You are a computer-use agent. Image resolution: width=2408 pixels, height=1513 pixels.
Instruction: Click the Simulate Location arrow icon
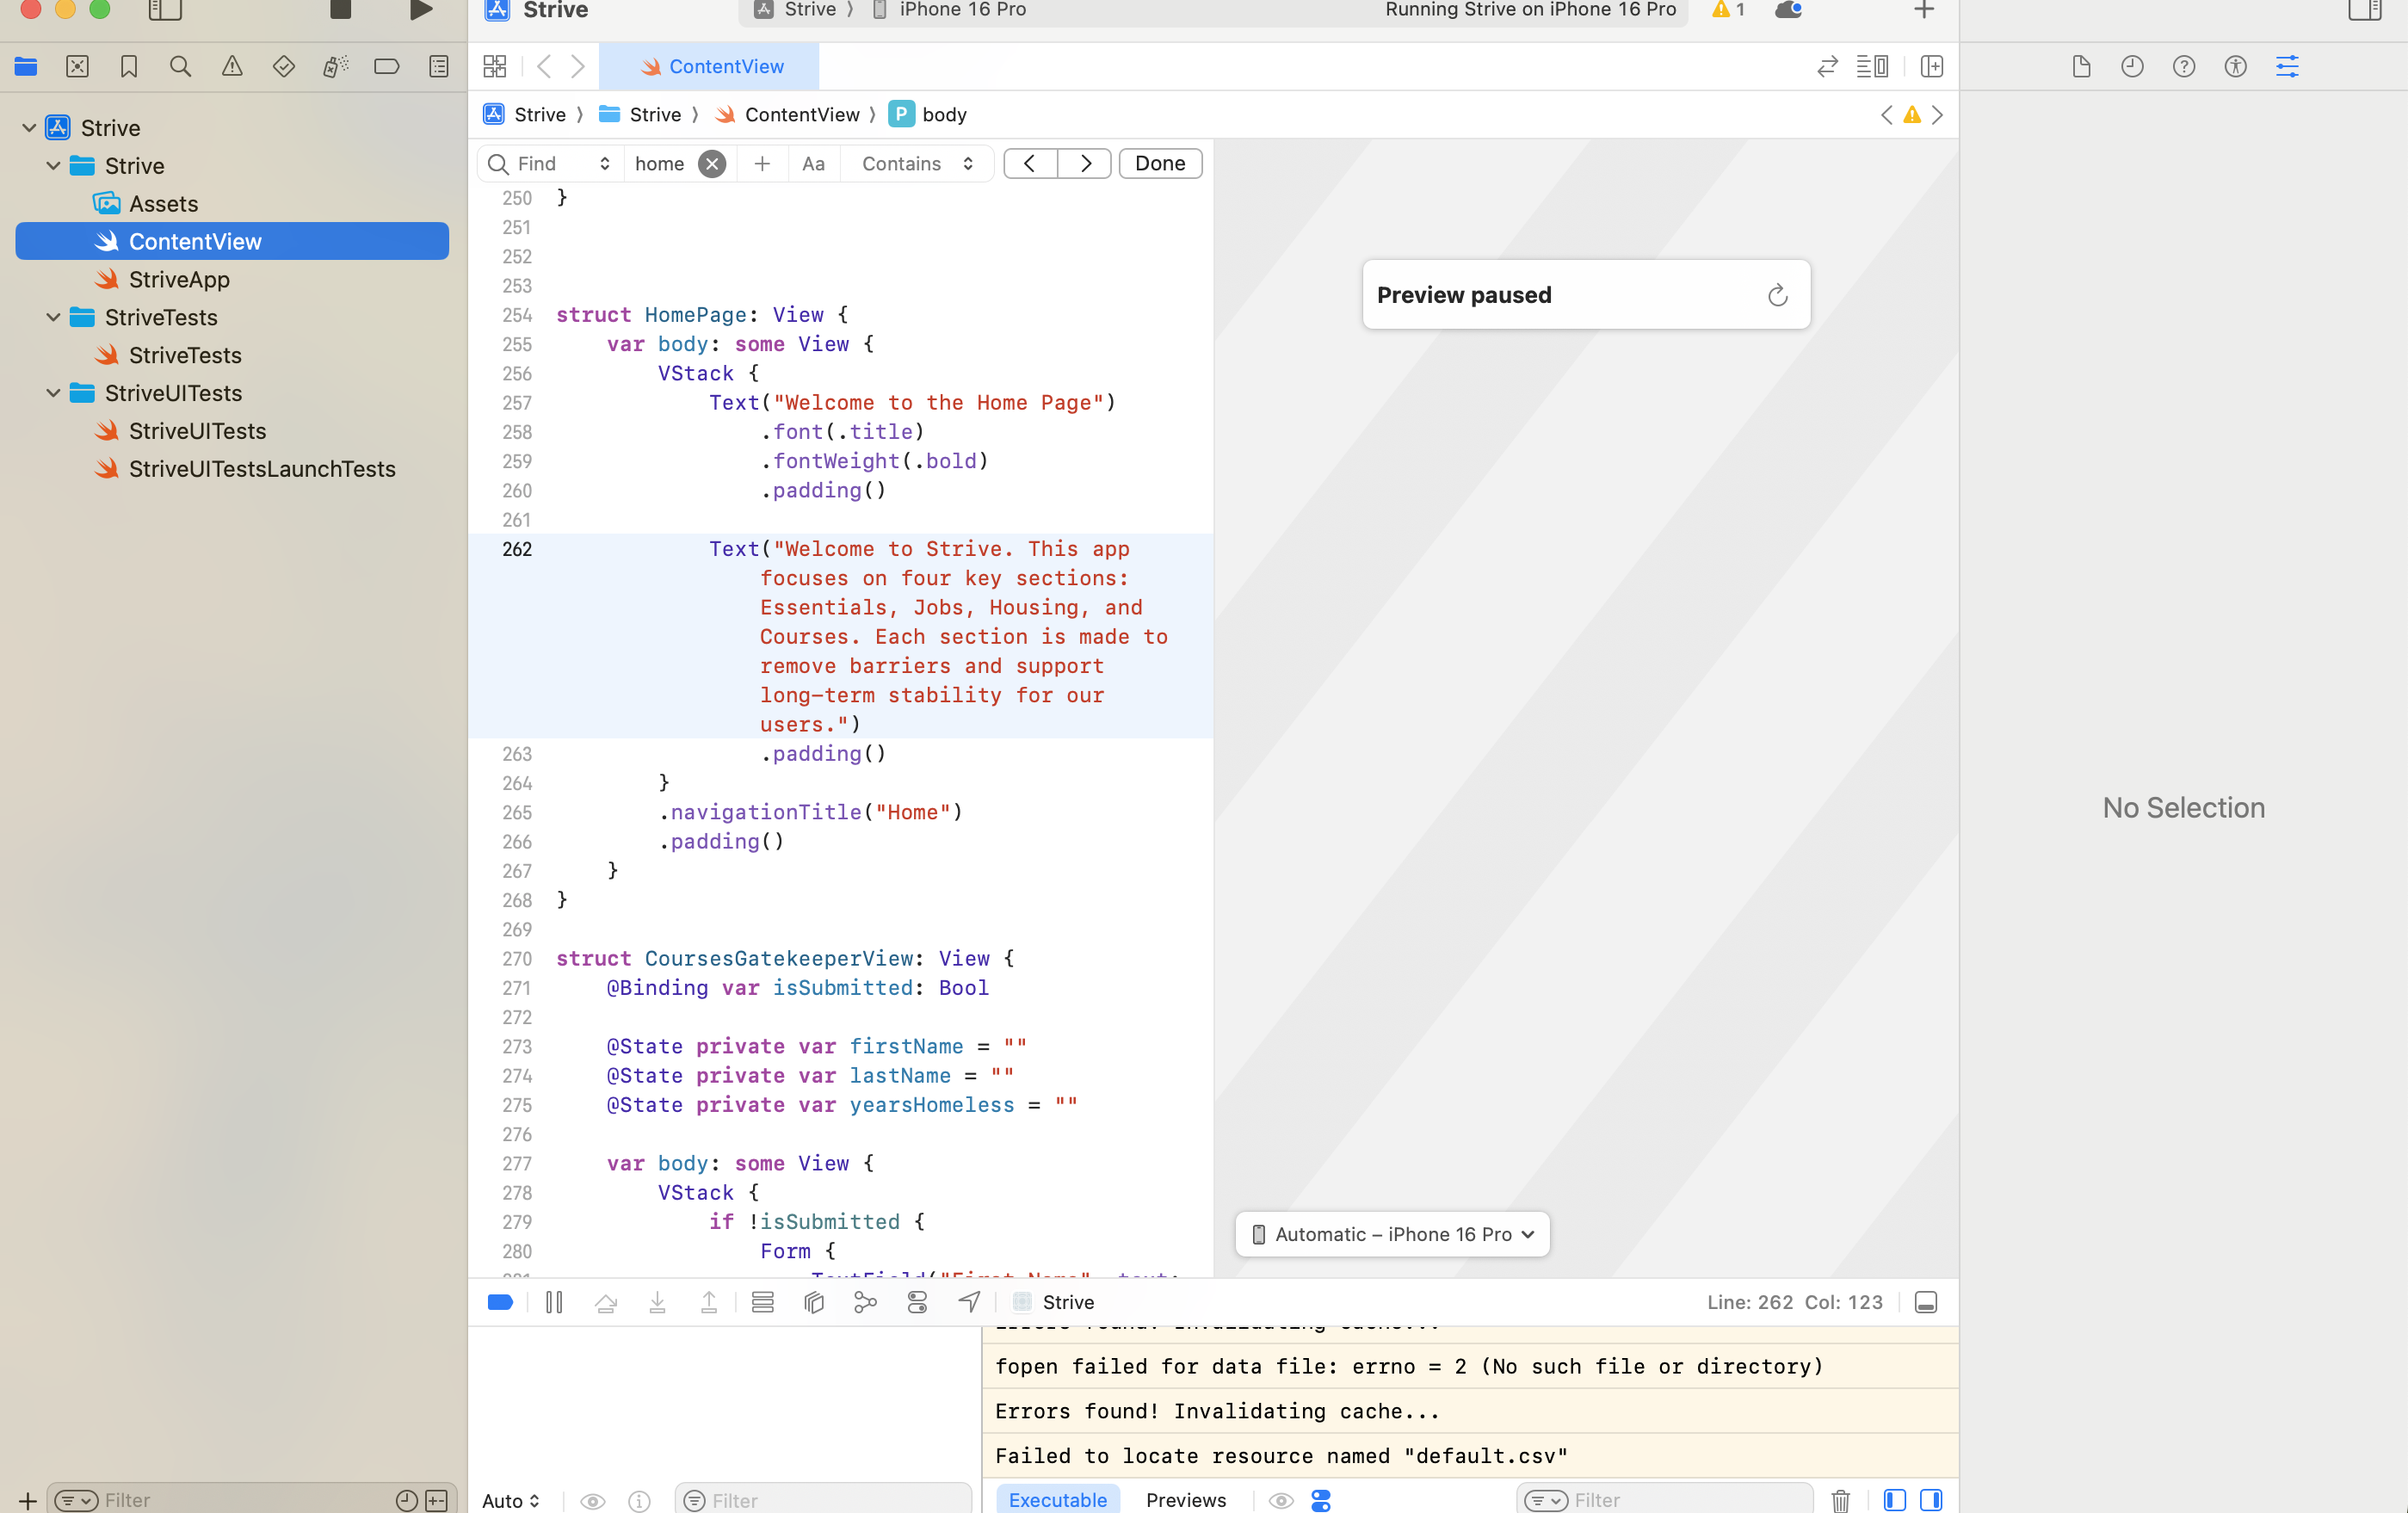point(969,1302)
